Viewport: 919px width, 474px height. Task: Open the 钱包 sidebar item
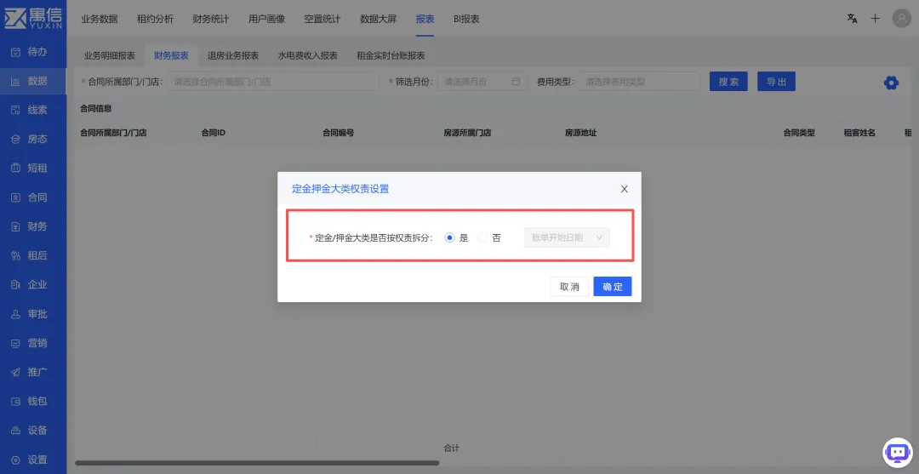[33, 402]
